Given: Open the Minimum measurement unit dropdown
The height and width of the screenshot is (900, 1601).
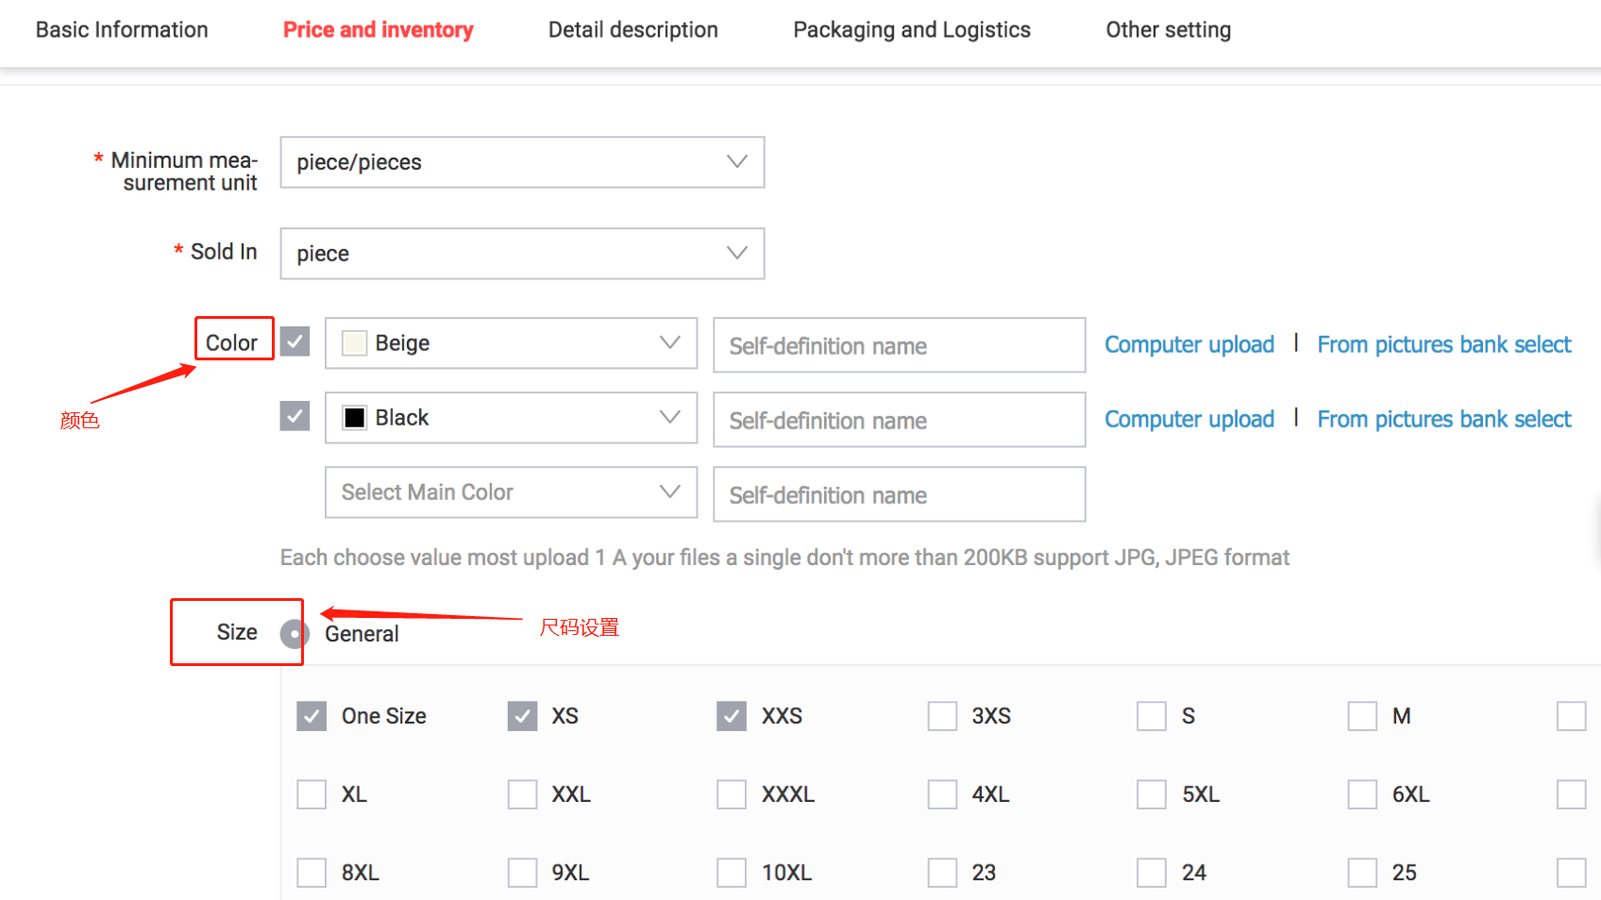Looking at the screenshot, I should 522,162.
